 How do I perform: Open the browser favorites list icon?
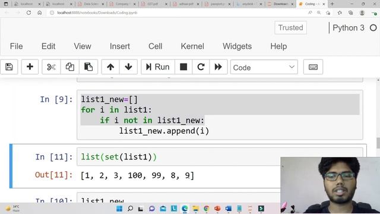pos(340,12)
